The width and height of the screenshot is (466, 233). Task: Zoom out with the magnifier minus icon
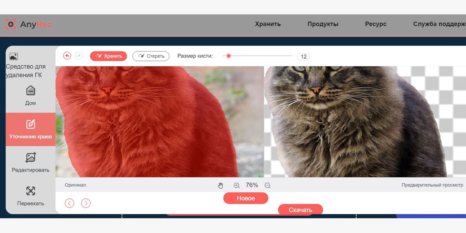(268, 186)
